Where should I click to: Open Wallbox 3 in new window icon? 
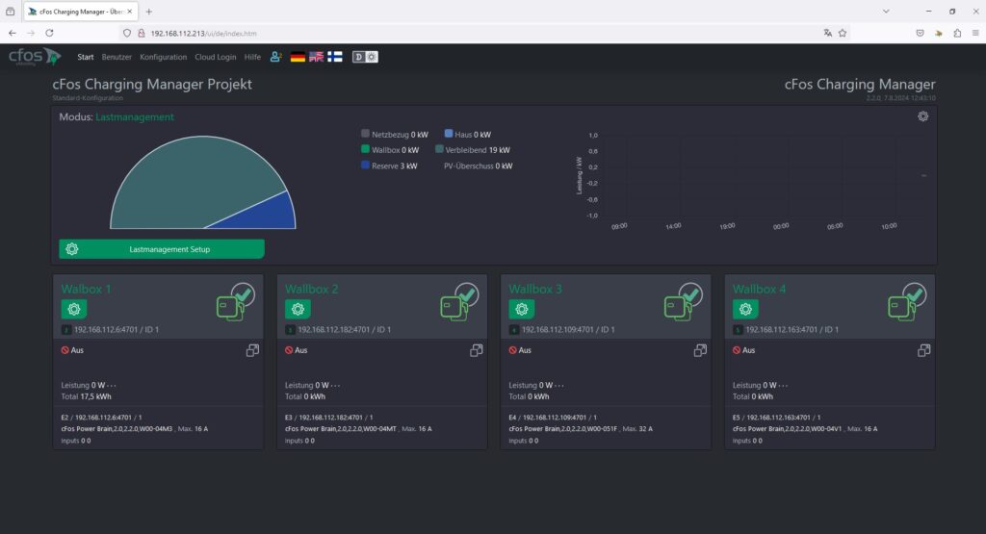700,350
